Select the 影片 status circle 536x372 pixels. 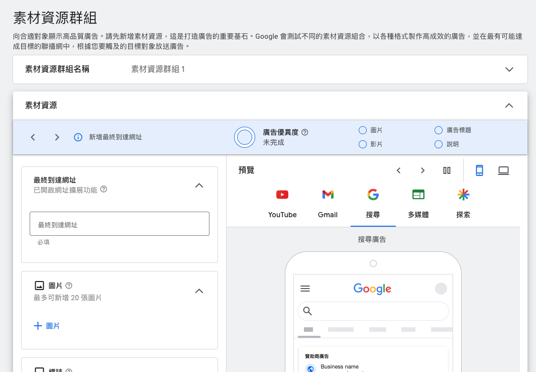click(x=363, y=144)
